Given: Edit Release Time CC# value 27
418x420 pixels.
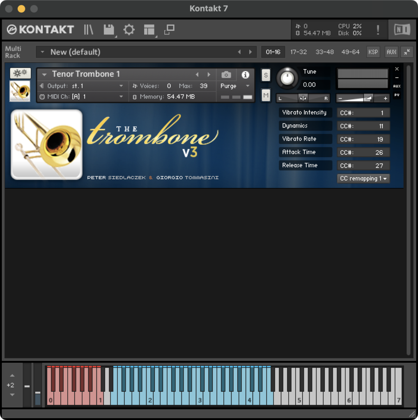Looking at the screenshot, I should click(363, 166).
